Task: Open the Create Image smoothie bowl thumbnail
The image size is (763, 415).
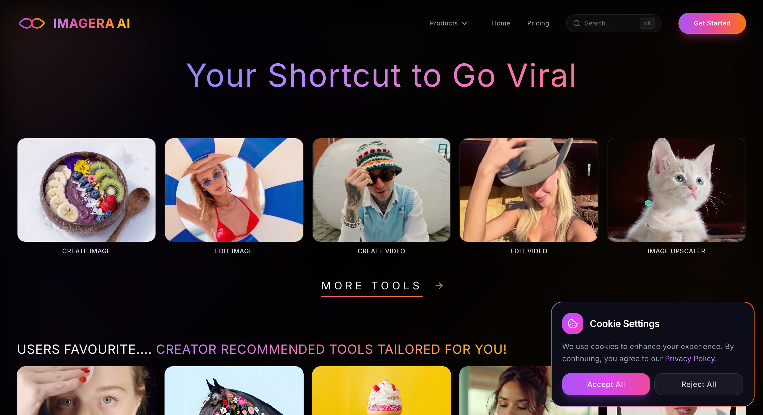Action: (86, 190)
